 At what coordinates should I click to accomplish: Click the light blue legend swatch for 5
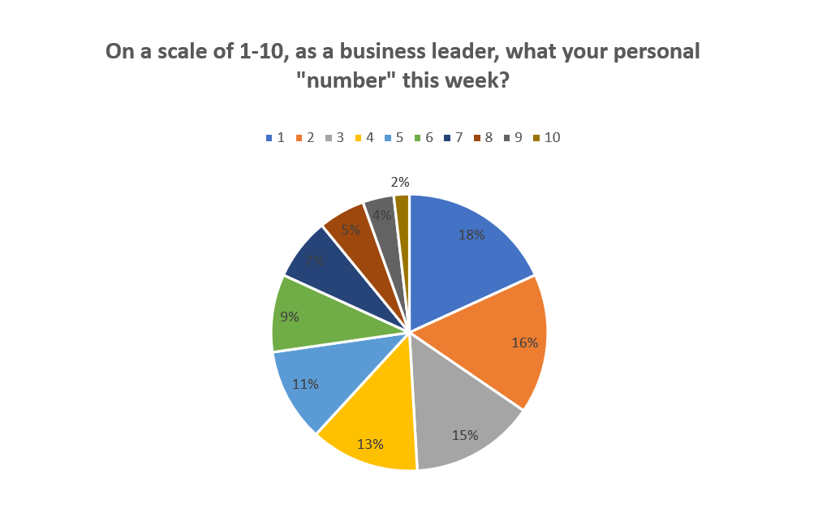point(388,138)
